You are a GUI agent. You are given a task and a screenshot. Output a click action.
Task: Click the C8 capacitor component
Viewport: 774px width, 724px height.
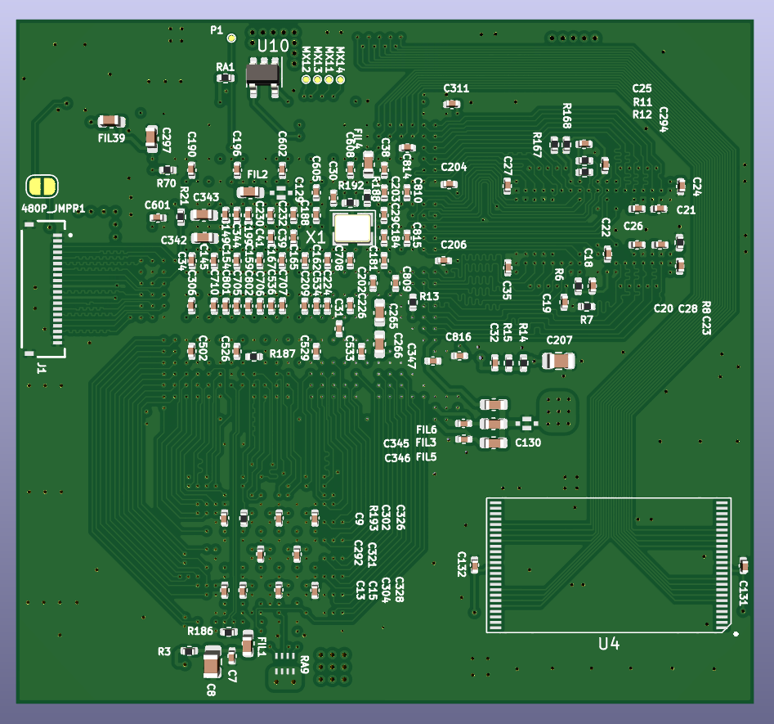click(213, 662)
